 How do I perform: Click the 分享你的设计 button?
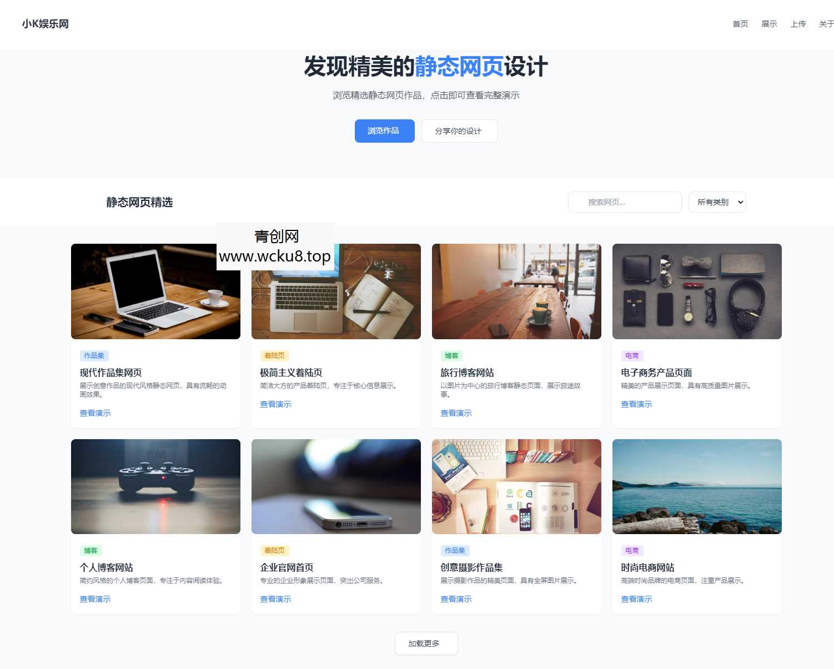(459, 131)
